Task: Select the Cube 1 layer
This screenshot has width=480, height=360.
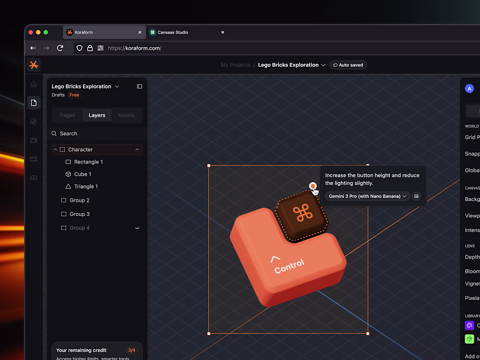Action: tap(83, 174)
